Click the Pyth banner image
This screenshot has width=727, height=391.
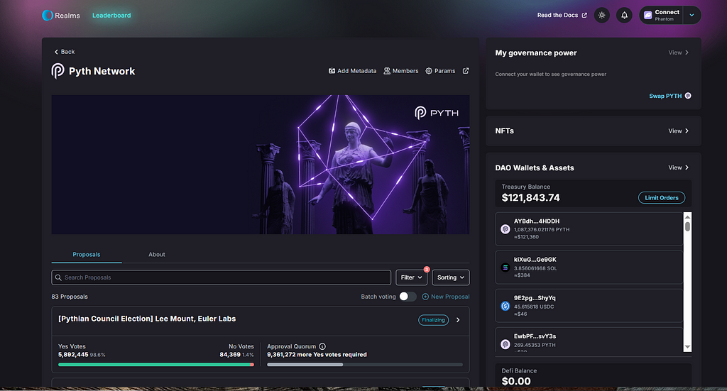pos(260,165)
